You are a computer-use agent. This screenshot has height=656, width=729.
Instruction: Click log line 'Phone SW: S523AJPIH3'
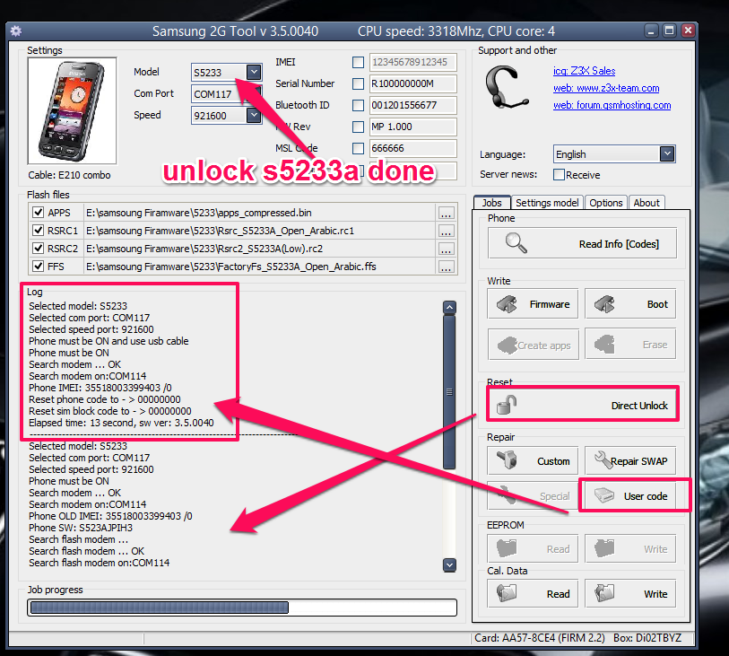click(81, 528)
